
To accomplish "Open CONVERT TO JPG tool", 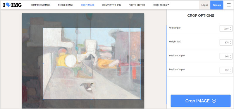I will click(111, 5).
